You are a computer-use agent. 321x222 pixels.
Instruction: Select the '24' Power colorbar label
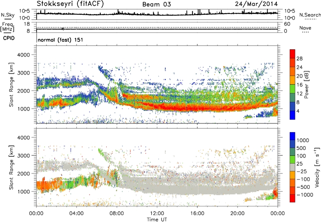click(x=299, y=67)
